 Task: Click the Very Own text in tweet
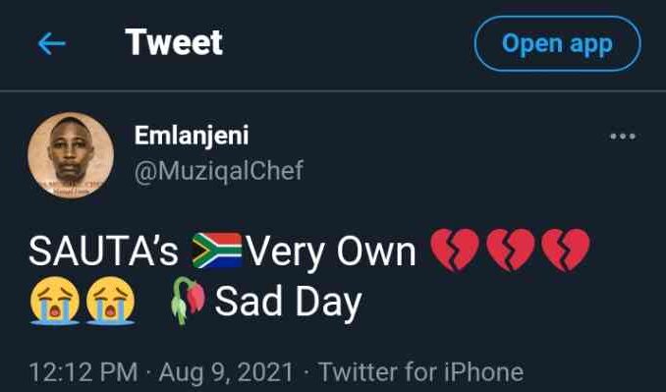[x=331, y=253]
